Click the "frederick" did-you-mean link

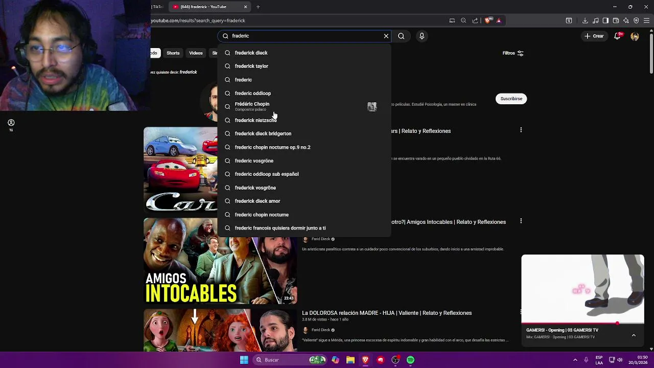coord(188,72)
